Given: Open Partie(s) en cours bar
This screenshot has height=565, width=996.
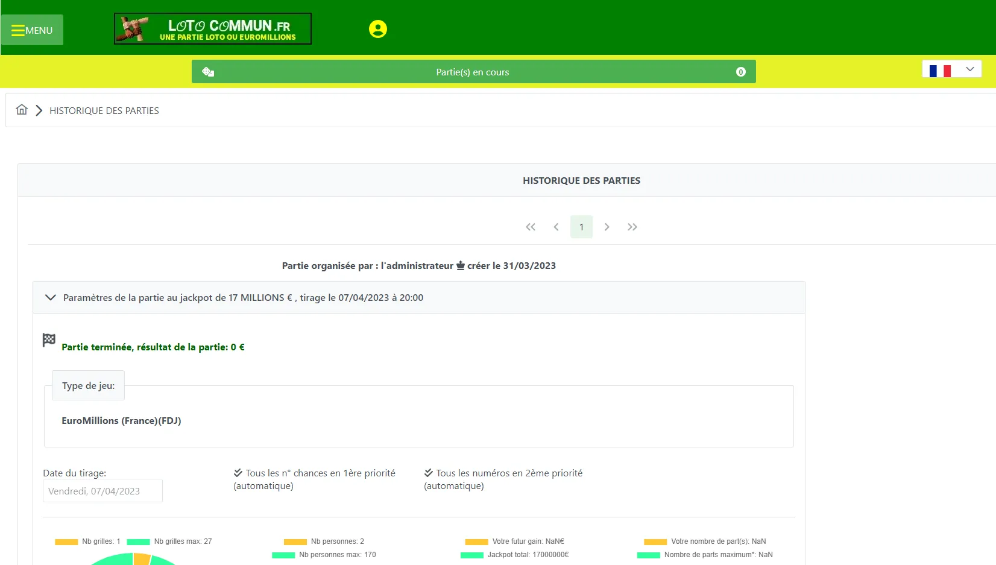Looking at the screenshot, I should (x=473, y=72).
